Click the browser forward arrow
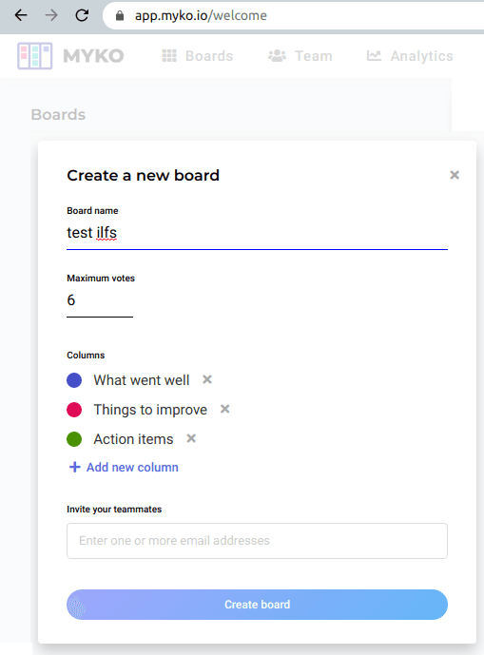This screenshot has width=484, height=655. (51, 15)
